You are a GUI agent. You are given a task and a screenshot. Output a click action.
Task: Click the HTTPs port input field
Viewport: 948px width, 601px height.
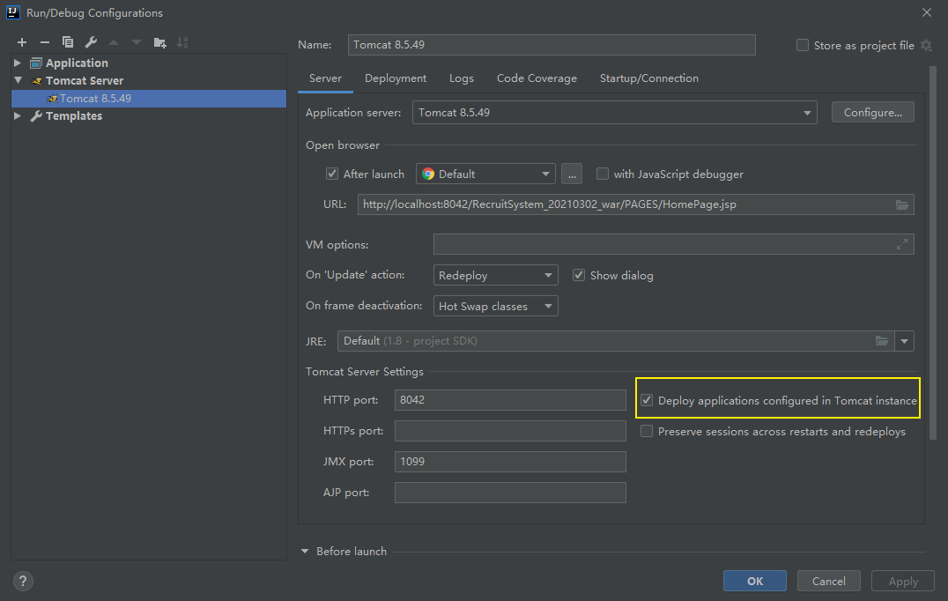(x=510, y=431)
